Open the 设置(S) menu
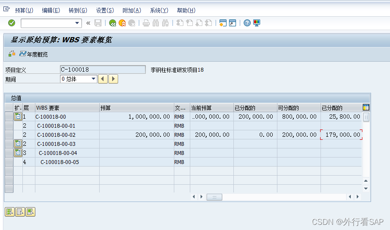390x230 pixels. (x=105, y=10)
